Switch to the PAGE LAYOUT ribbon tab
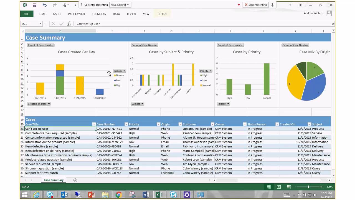This screenshot has height=200, width=355. (77, 14)
